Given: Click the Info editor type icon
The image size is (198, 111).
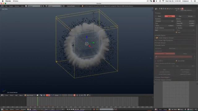Looking at the screenshot, I should 2,6.
